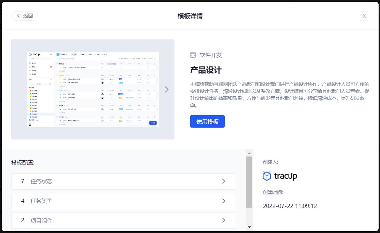Click the count 2 next to 项目组件

22,220
